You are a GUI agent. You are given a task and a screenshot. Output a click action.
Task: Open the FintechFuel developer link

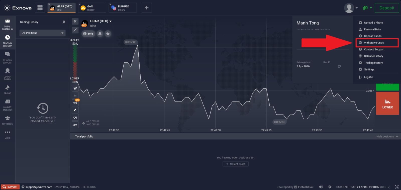click(304, 187)
